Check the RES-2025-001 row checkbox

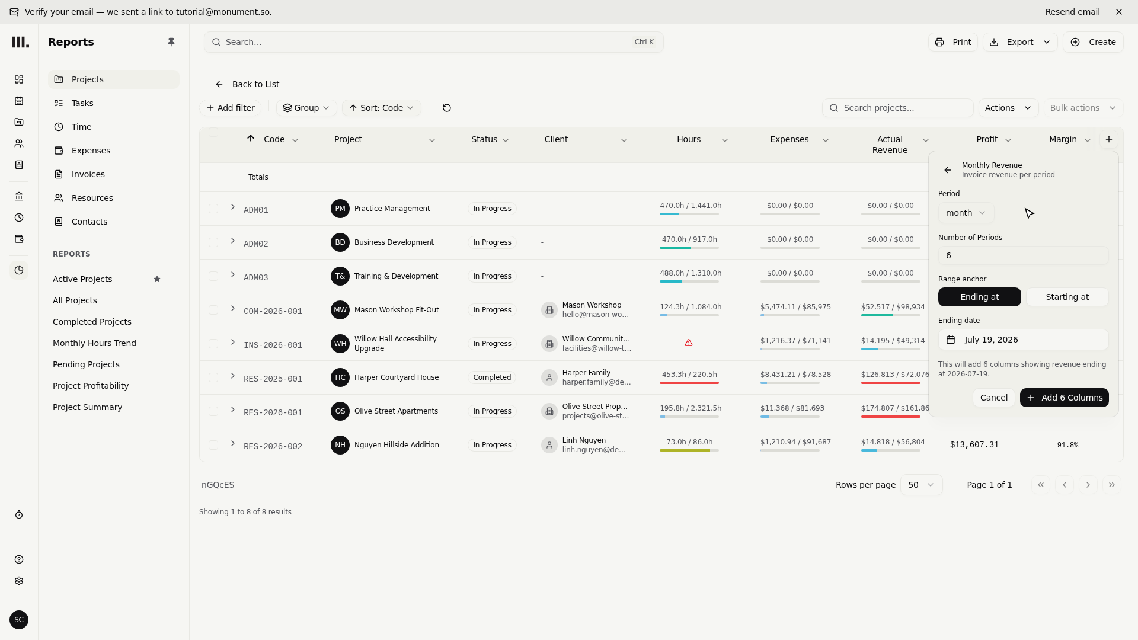click(213, 377)
